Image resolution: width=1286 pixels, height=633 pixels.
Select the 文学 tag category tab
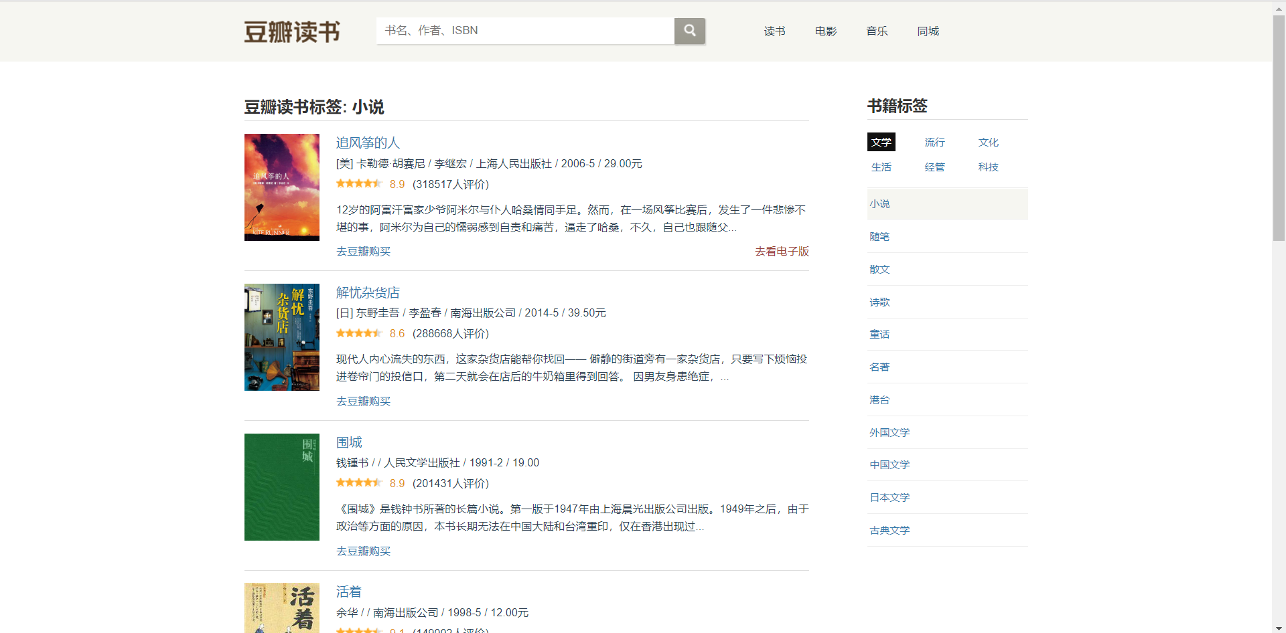[881, 142]
